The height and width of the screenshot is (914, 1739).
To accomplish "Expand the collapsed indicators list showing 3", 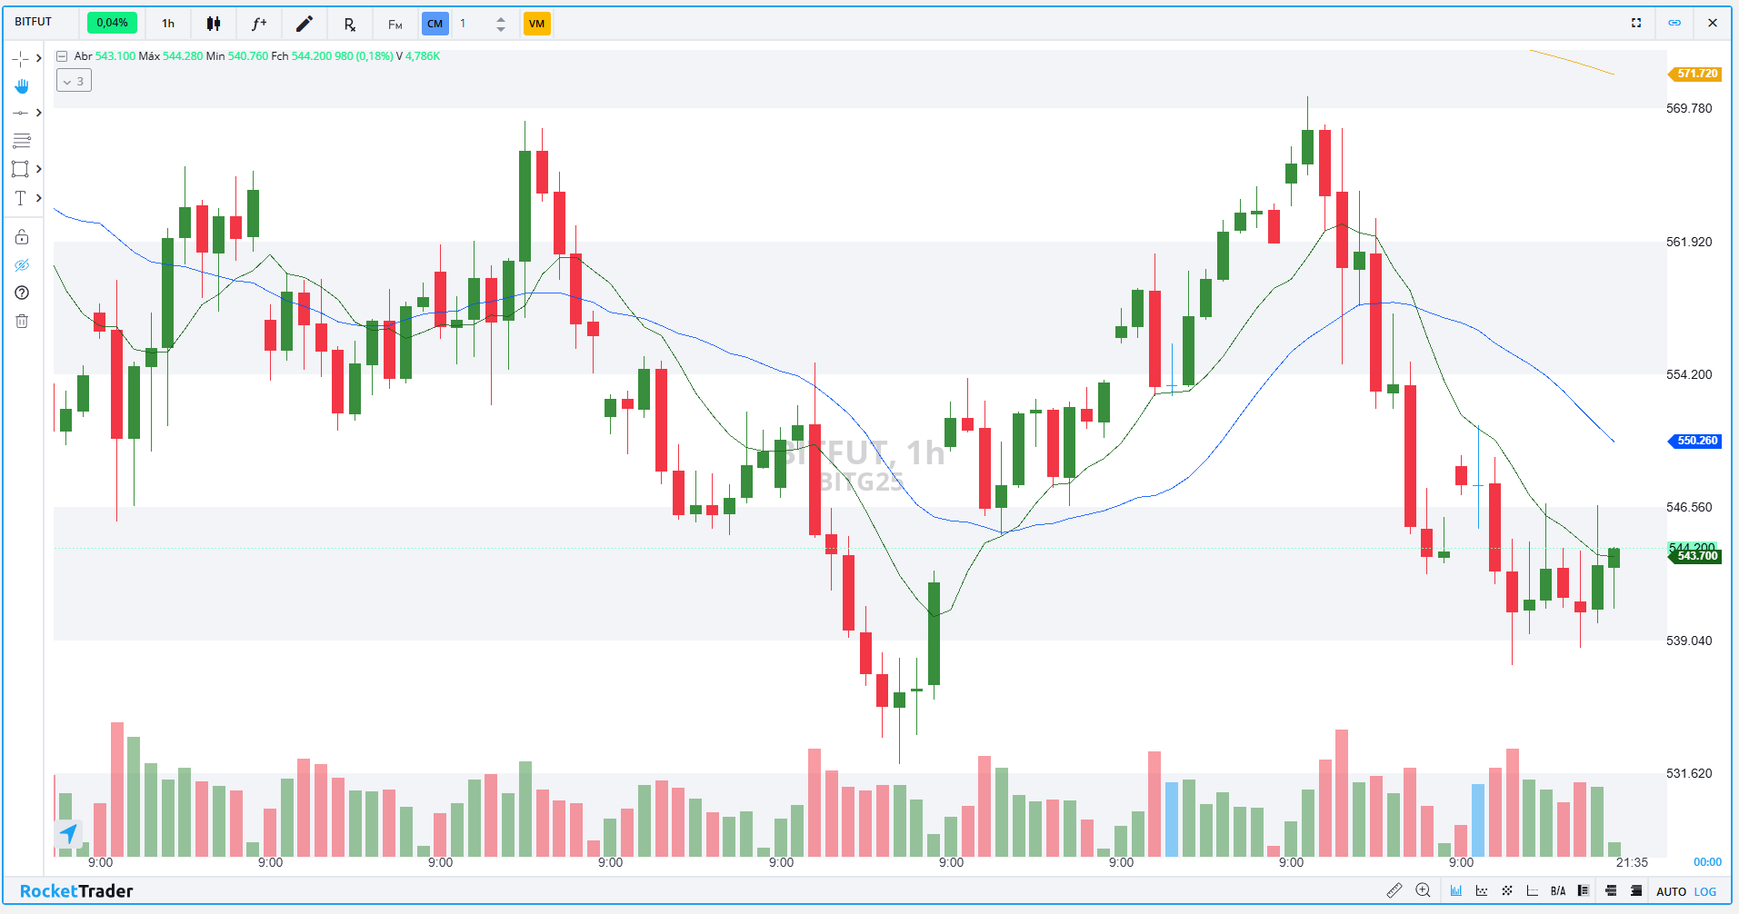I will (74, 81).
